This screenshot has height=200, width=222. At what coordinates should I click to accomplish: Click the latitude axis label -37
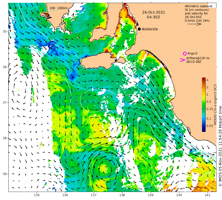click(x=4, y=102)
